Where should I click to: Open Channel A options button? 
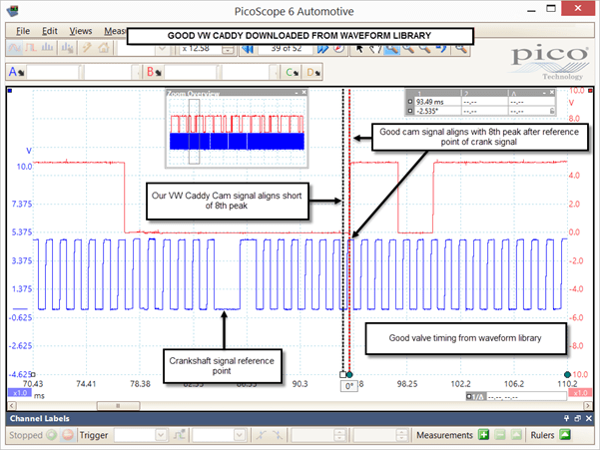[x=16, y=72]
